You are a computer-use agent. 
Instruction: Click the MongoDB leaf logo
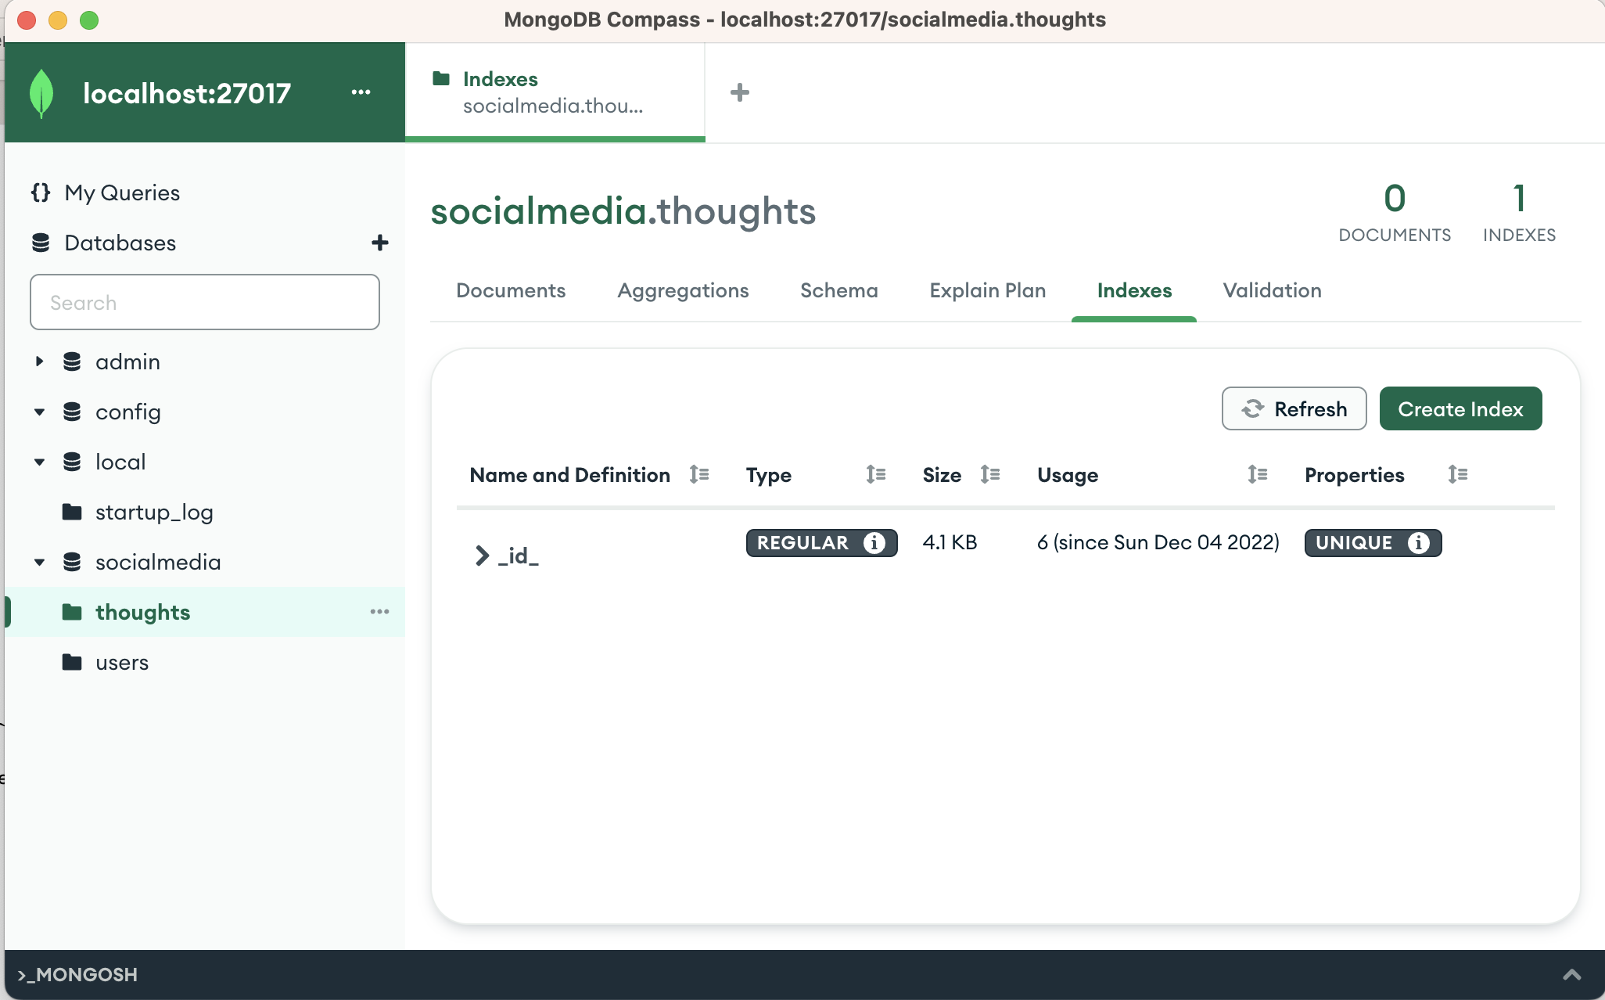(x=40, y=92)
